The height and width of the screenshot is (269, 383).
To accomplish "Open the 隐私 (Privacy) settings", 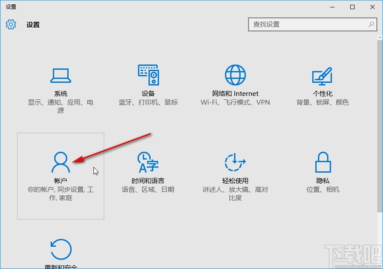I will (x=322, y=174).
